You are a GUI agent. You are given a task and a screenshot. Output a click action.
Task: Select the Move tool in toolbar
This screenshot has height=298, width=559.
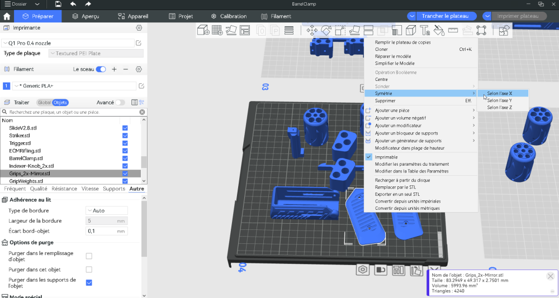[312, 31]
